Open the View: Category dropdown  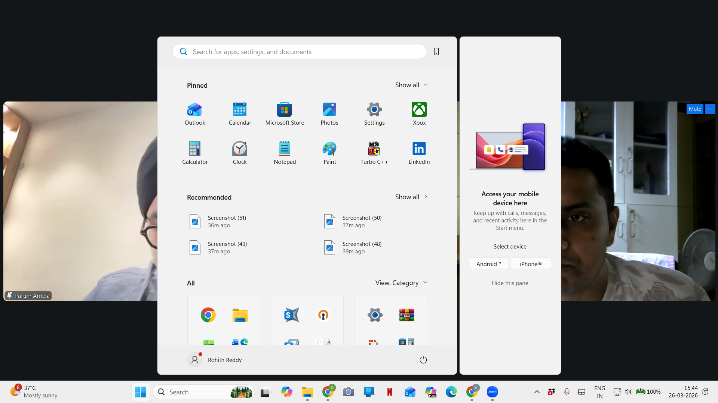[401, 283]
